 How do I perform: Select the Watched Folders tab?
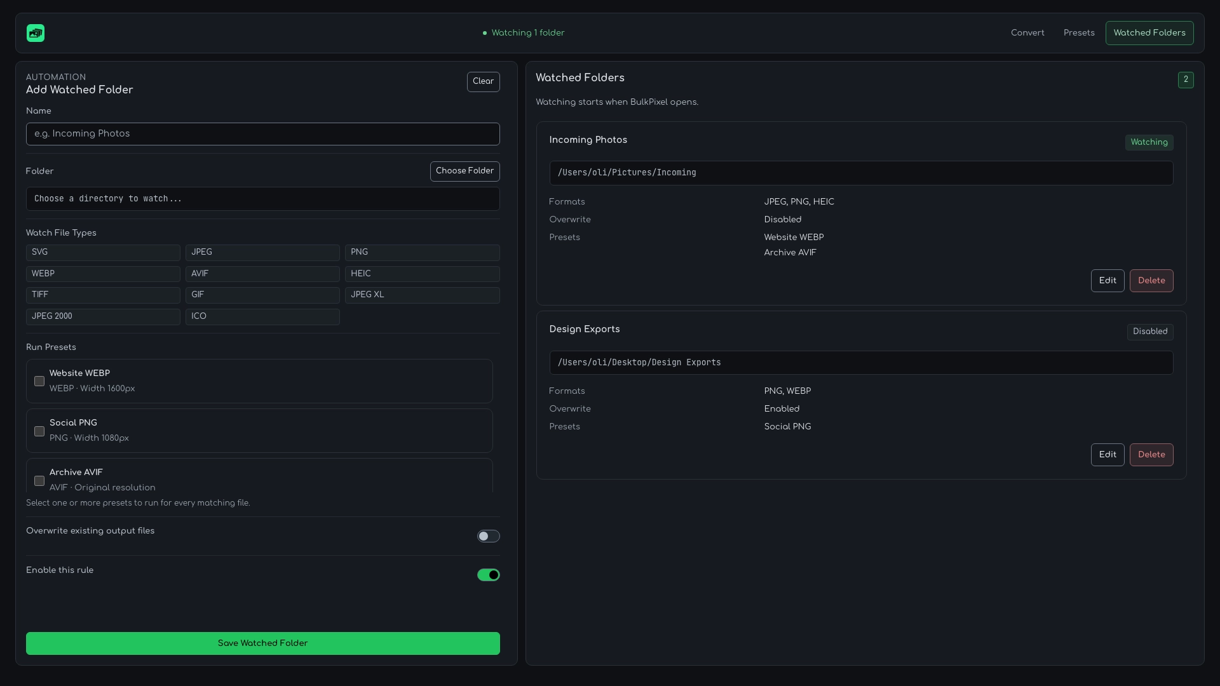[x=1149, y=33]
